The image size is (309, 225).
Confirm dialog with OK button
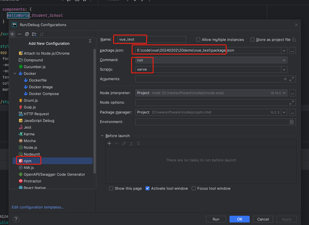[240, 219]
